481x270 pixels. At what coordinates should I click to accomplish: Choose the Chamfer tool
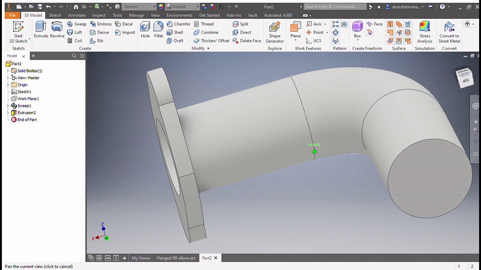click(x=178, y=24)
